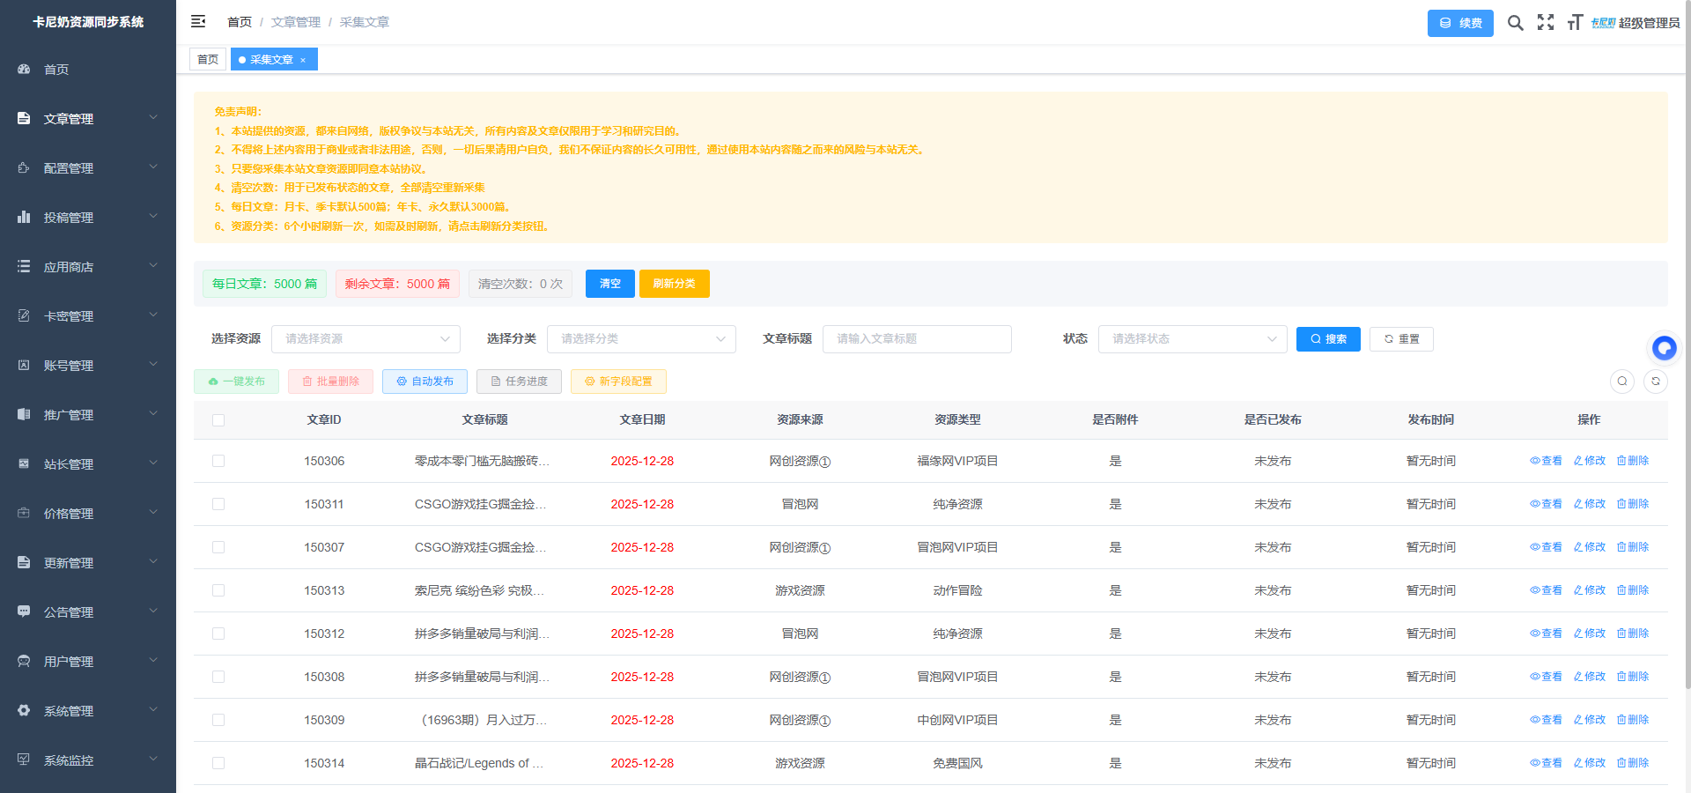
Task: Click the 一键发布 publish button
Action: (236, 382)
